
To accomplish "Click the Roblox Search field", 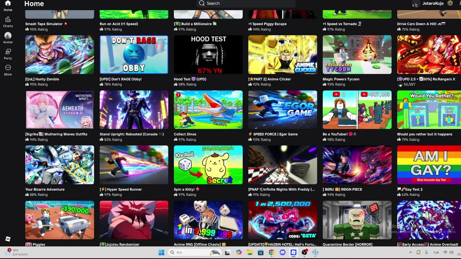I will (x=246, y=3).
